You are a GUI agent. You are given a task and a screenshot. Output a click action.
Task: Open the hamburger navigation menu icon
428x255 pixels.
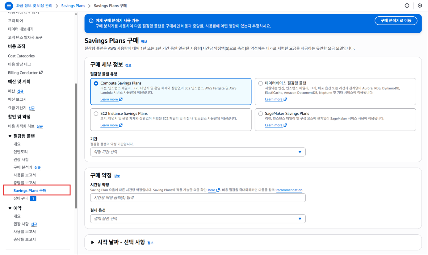click(9, 6)
